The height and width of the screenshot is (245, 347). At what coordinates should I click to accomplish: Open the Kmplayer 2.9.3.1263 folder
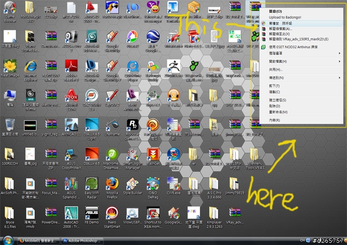pos(214,217)
